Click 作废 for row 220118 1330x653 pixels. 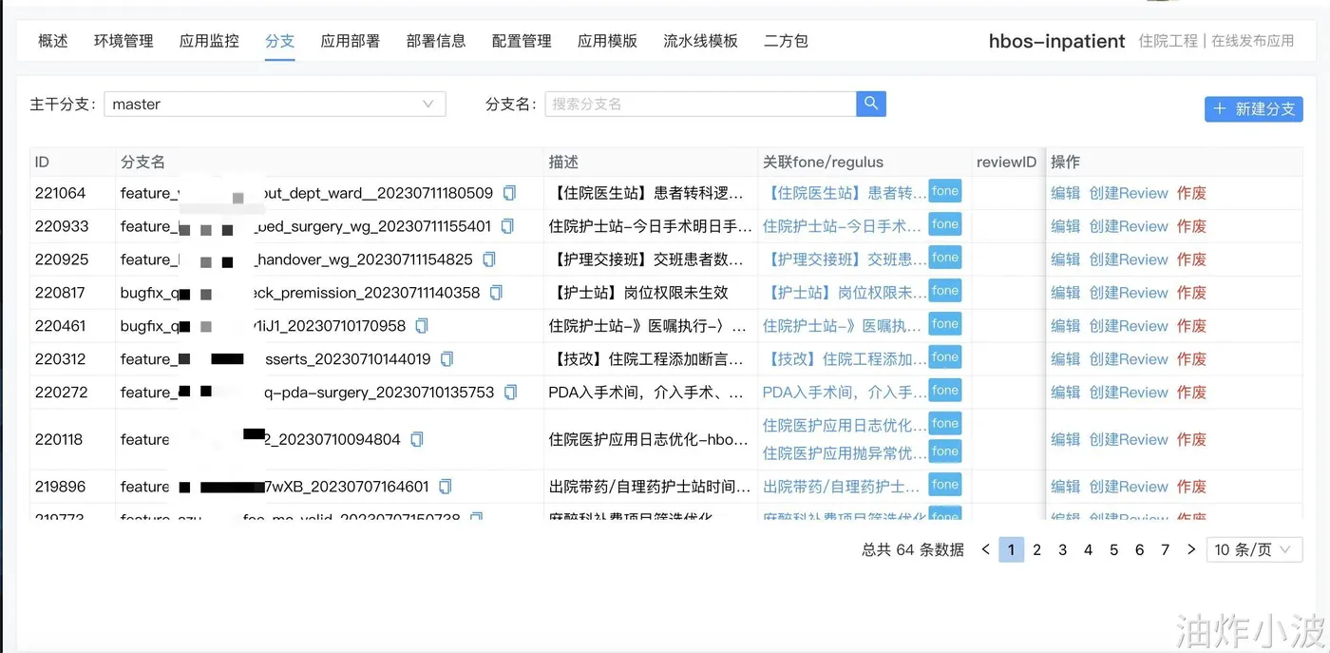1191,439
